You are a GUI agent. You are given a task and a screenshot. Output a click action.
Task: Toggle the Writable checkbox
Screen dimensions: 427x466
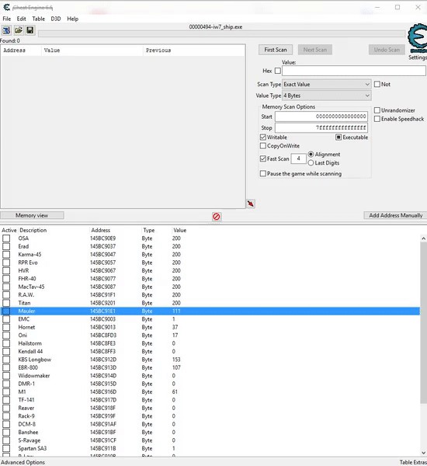point(262,137)
